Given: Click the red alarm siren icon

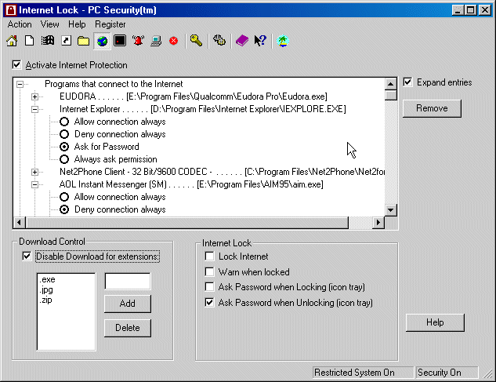Looking at the screenshot, I should tap(138, 41).
